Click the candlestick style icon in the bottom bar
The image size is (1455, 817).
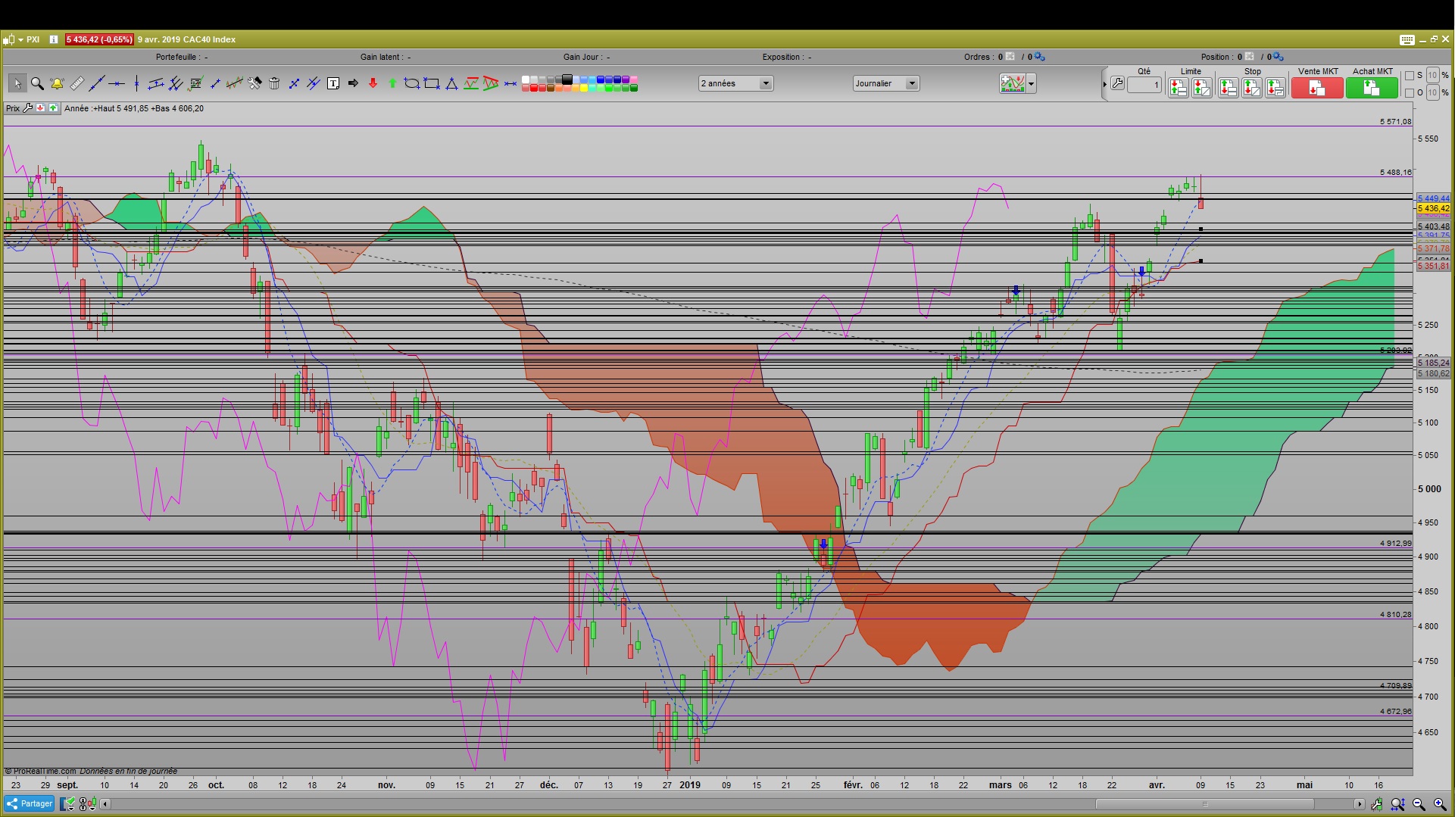point(92,803)
